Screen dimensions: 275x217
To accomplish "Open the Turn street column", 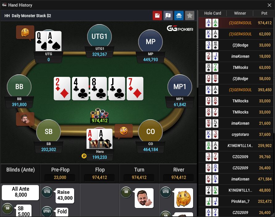I will [x=139, y=174].
